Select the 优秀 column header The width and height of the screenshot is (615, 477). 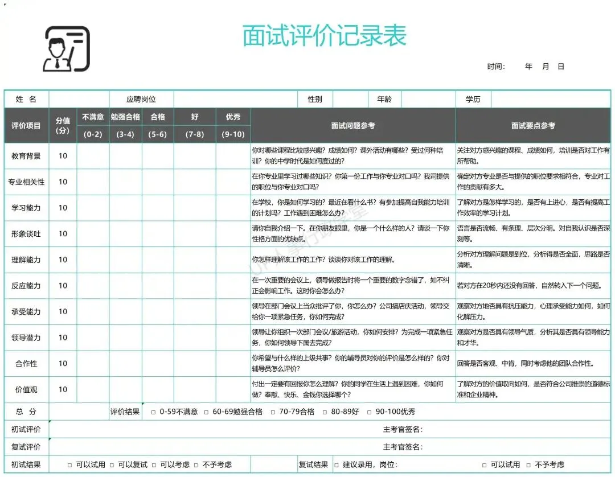233,117
